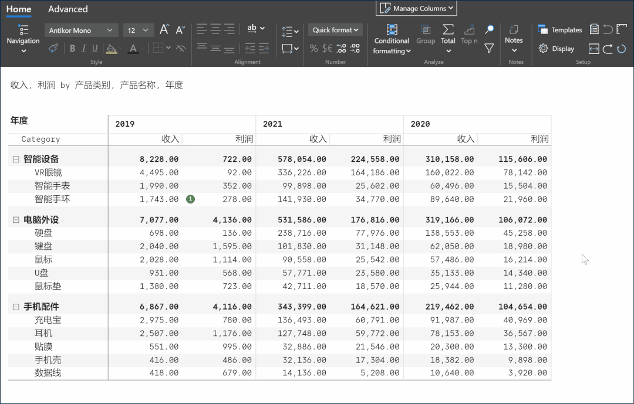
Task: Click the hide (crossed eye) icon
Action: 181,48
